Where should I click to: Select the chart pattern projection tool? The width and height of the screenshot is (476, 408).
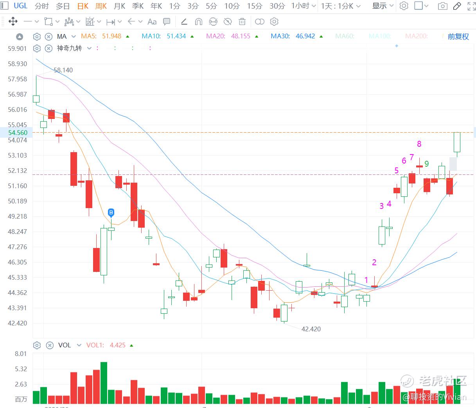[x=90, y=22]
